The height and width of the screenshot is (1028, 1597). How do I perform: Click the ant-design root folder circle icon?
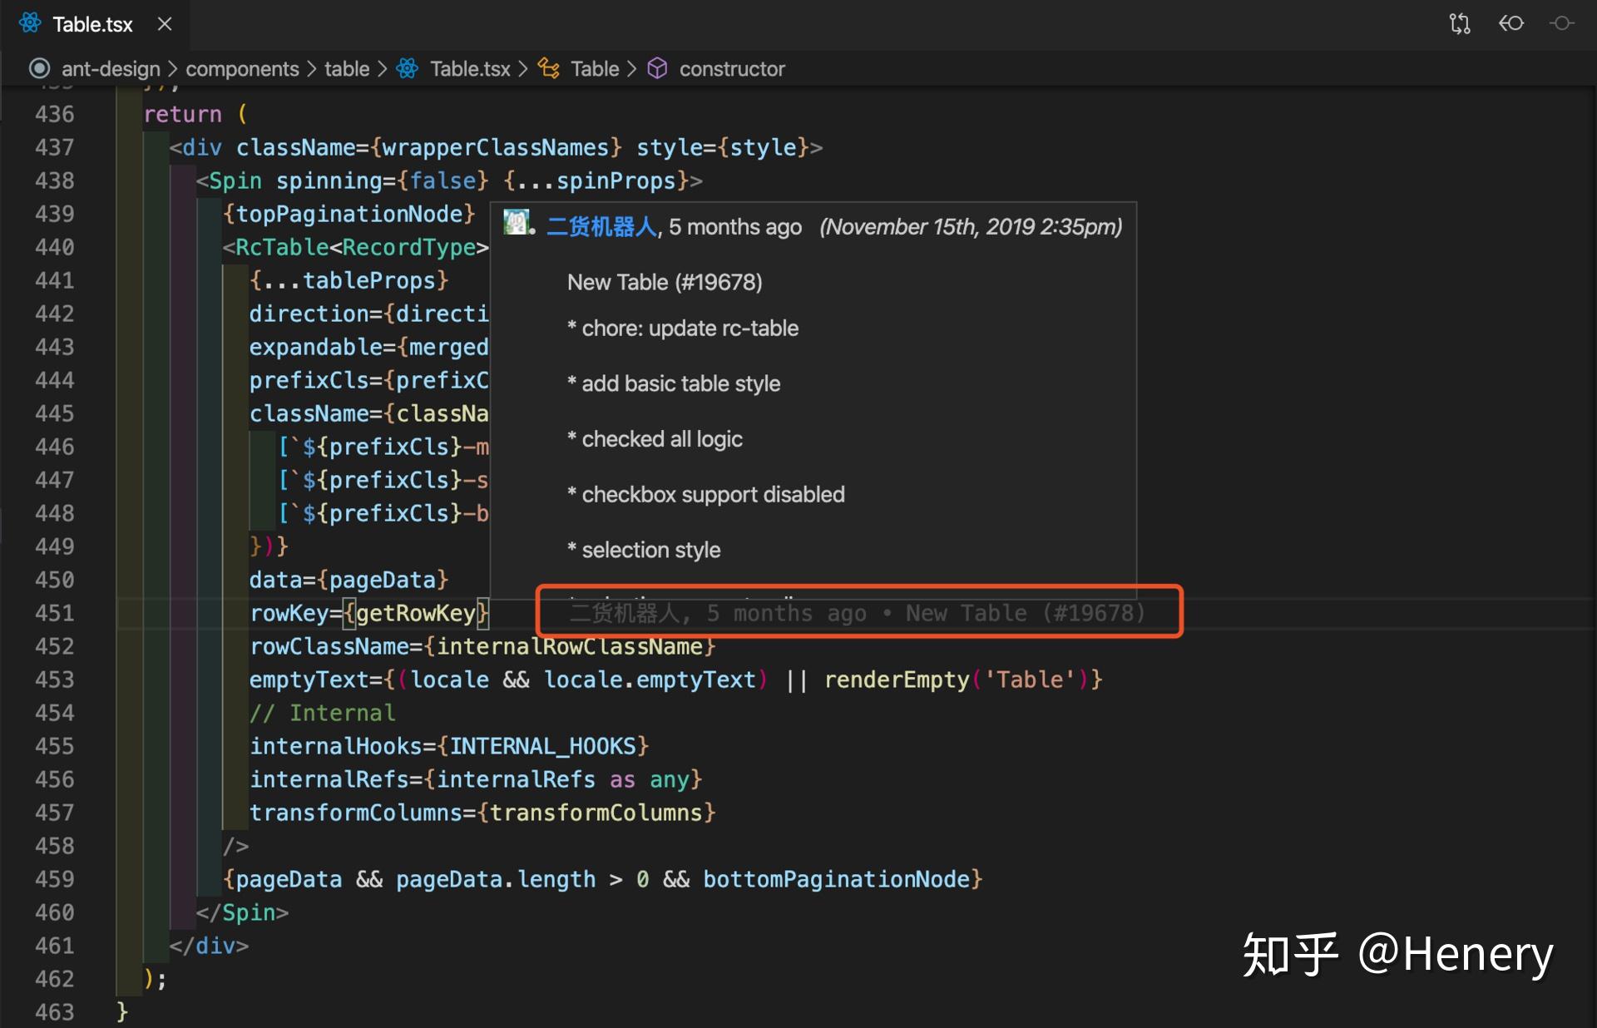point(39,68)
